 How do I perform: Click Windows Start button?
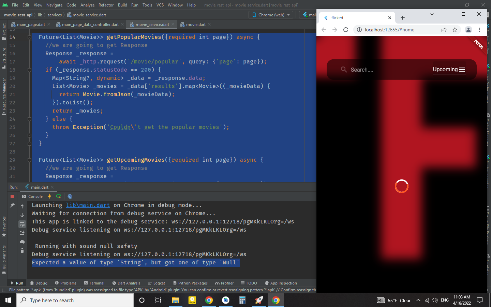tap(8, 300)
